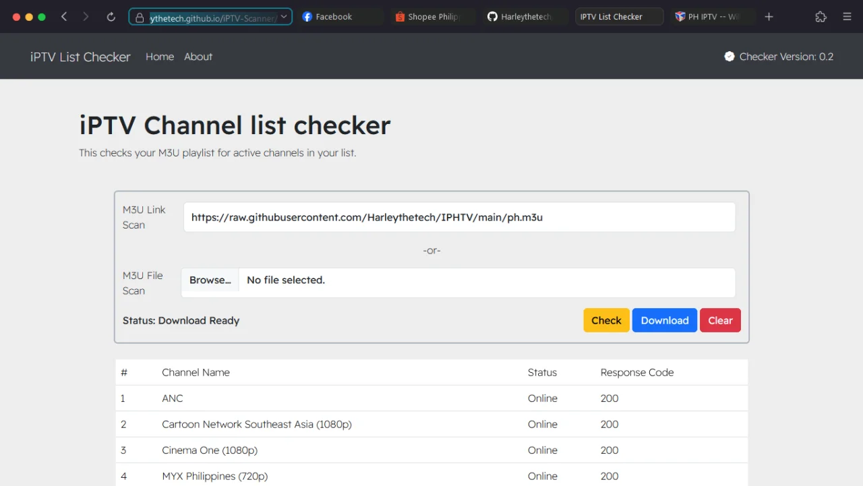Click the PH IPTV tab favicon
863x486 pixels.
(680, 17)
